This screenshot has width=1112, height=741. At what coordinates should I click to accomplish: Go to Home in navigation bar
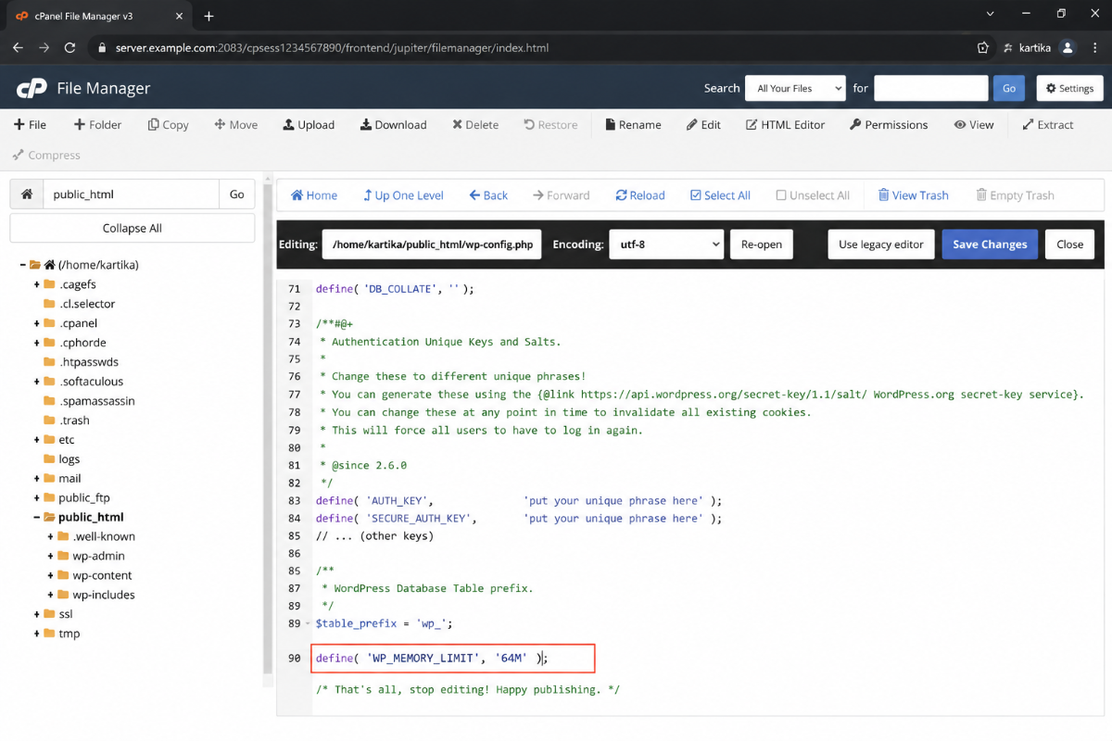(314, 195)
